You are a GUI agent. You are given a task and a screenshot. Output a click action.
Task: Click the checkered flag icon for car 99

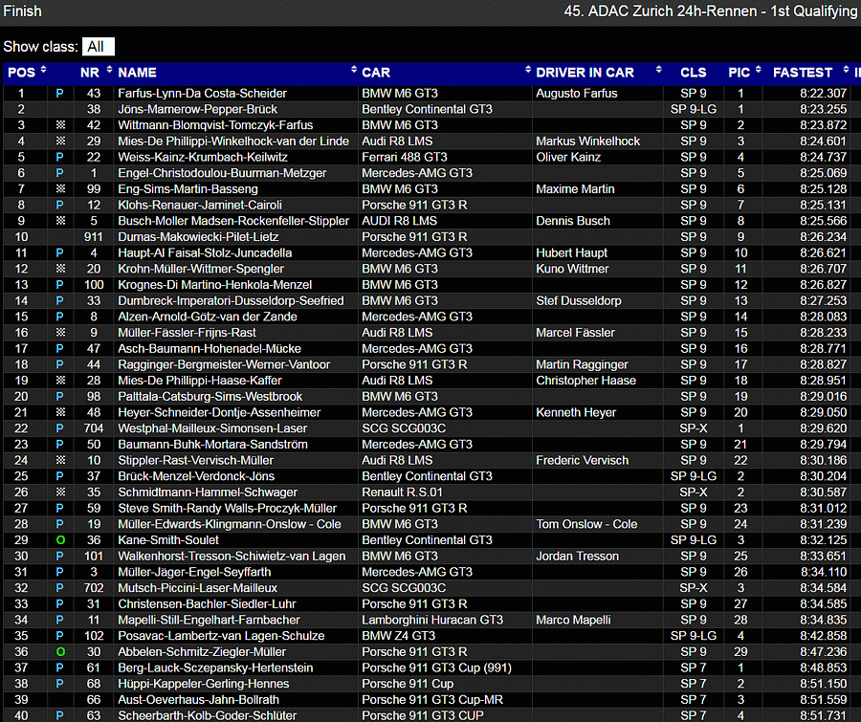click(x=60, y=189)
